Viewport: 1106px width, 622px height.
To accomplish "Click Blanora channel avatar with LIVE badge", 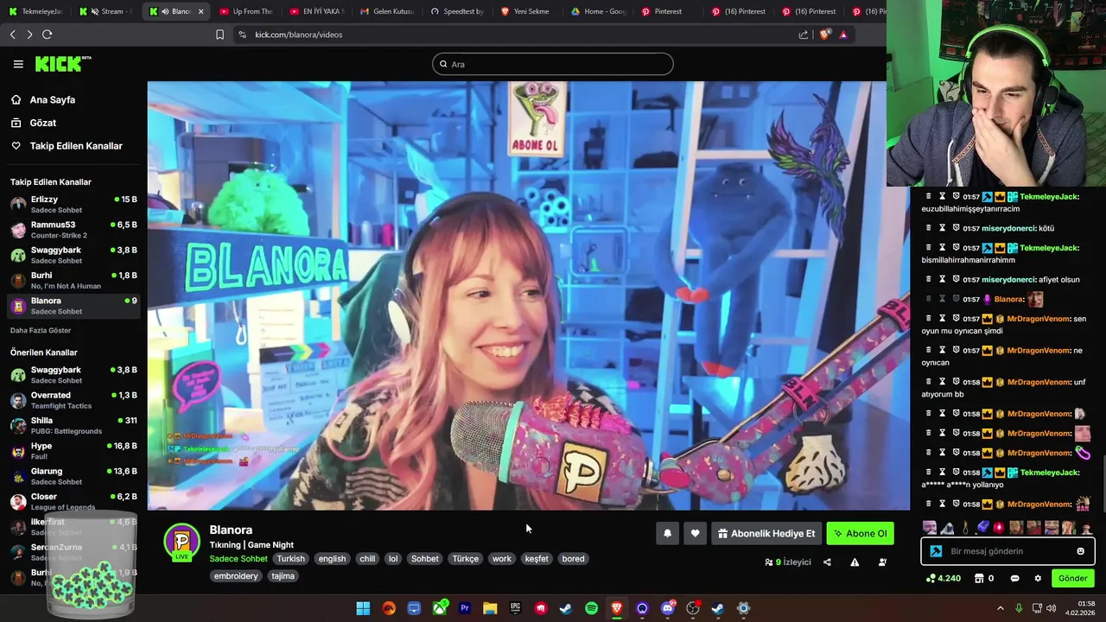I will [x=181, y=543].
